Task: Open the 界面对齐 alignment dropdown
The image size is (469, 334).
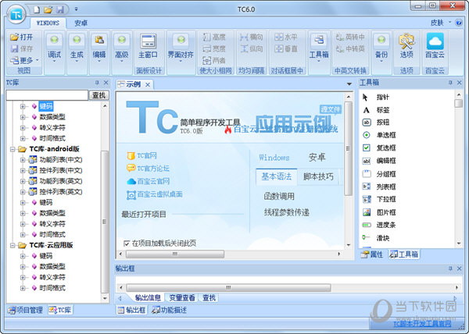Action: coord(181,48)
